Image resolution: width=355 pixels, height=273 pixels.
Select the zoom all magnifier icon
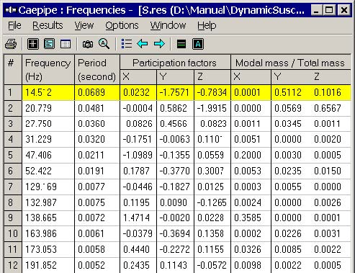pyautogui.click(x=104, y=44)
